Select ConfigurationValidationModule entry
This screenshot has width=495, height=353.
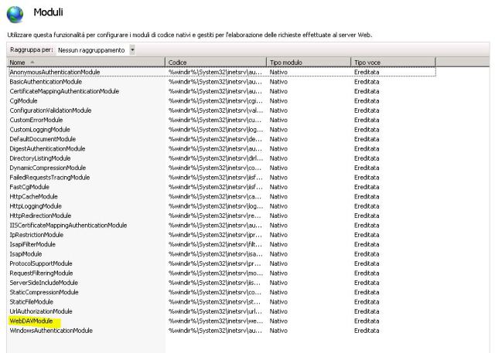pyautogui.click(x=50, y=110)
